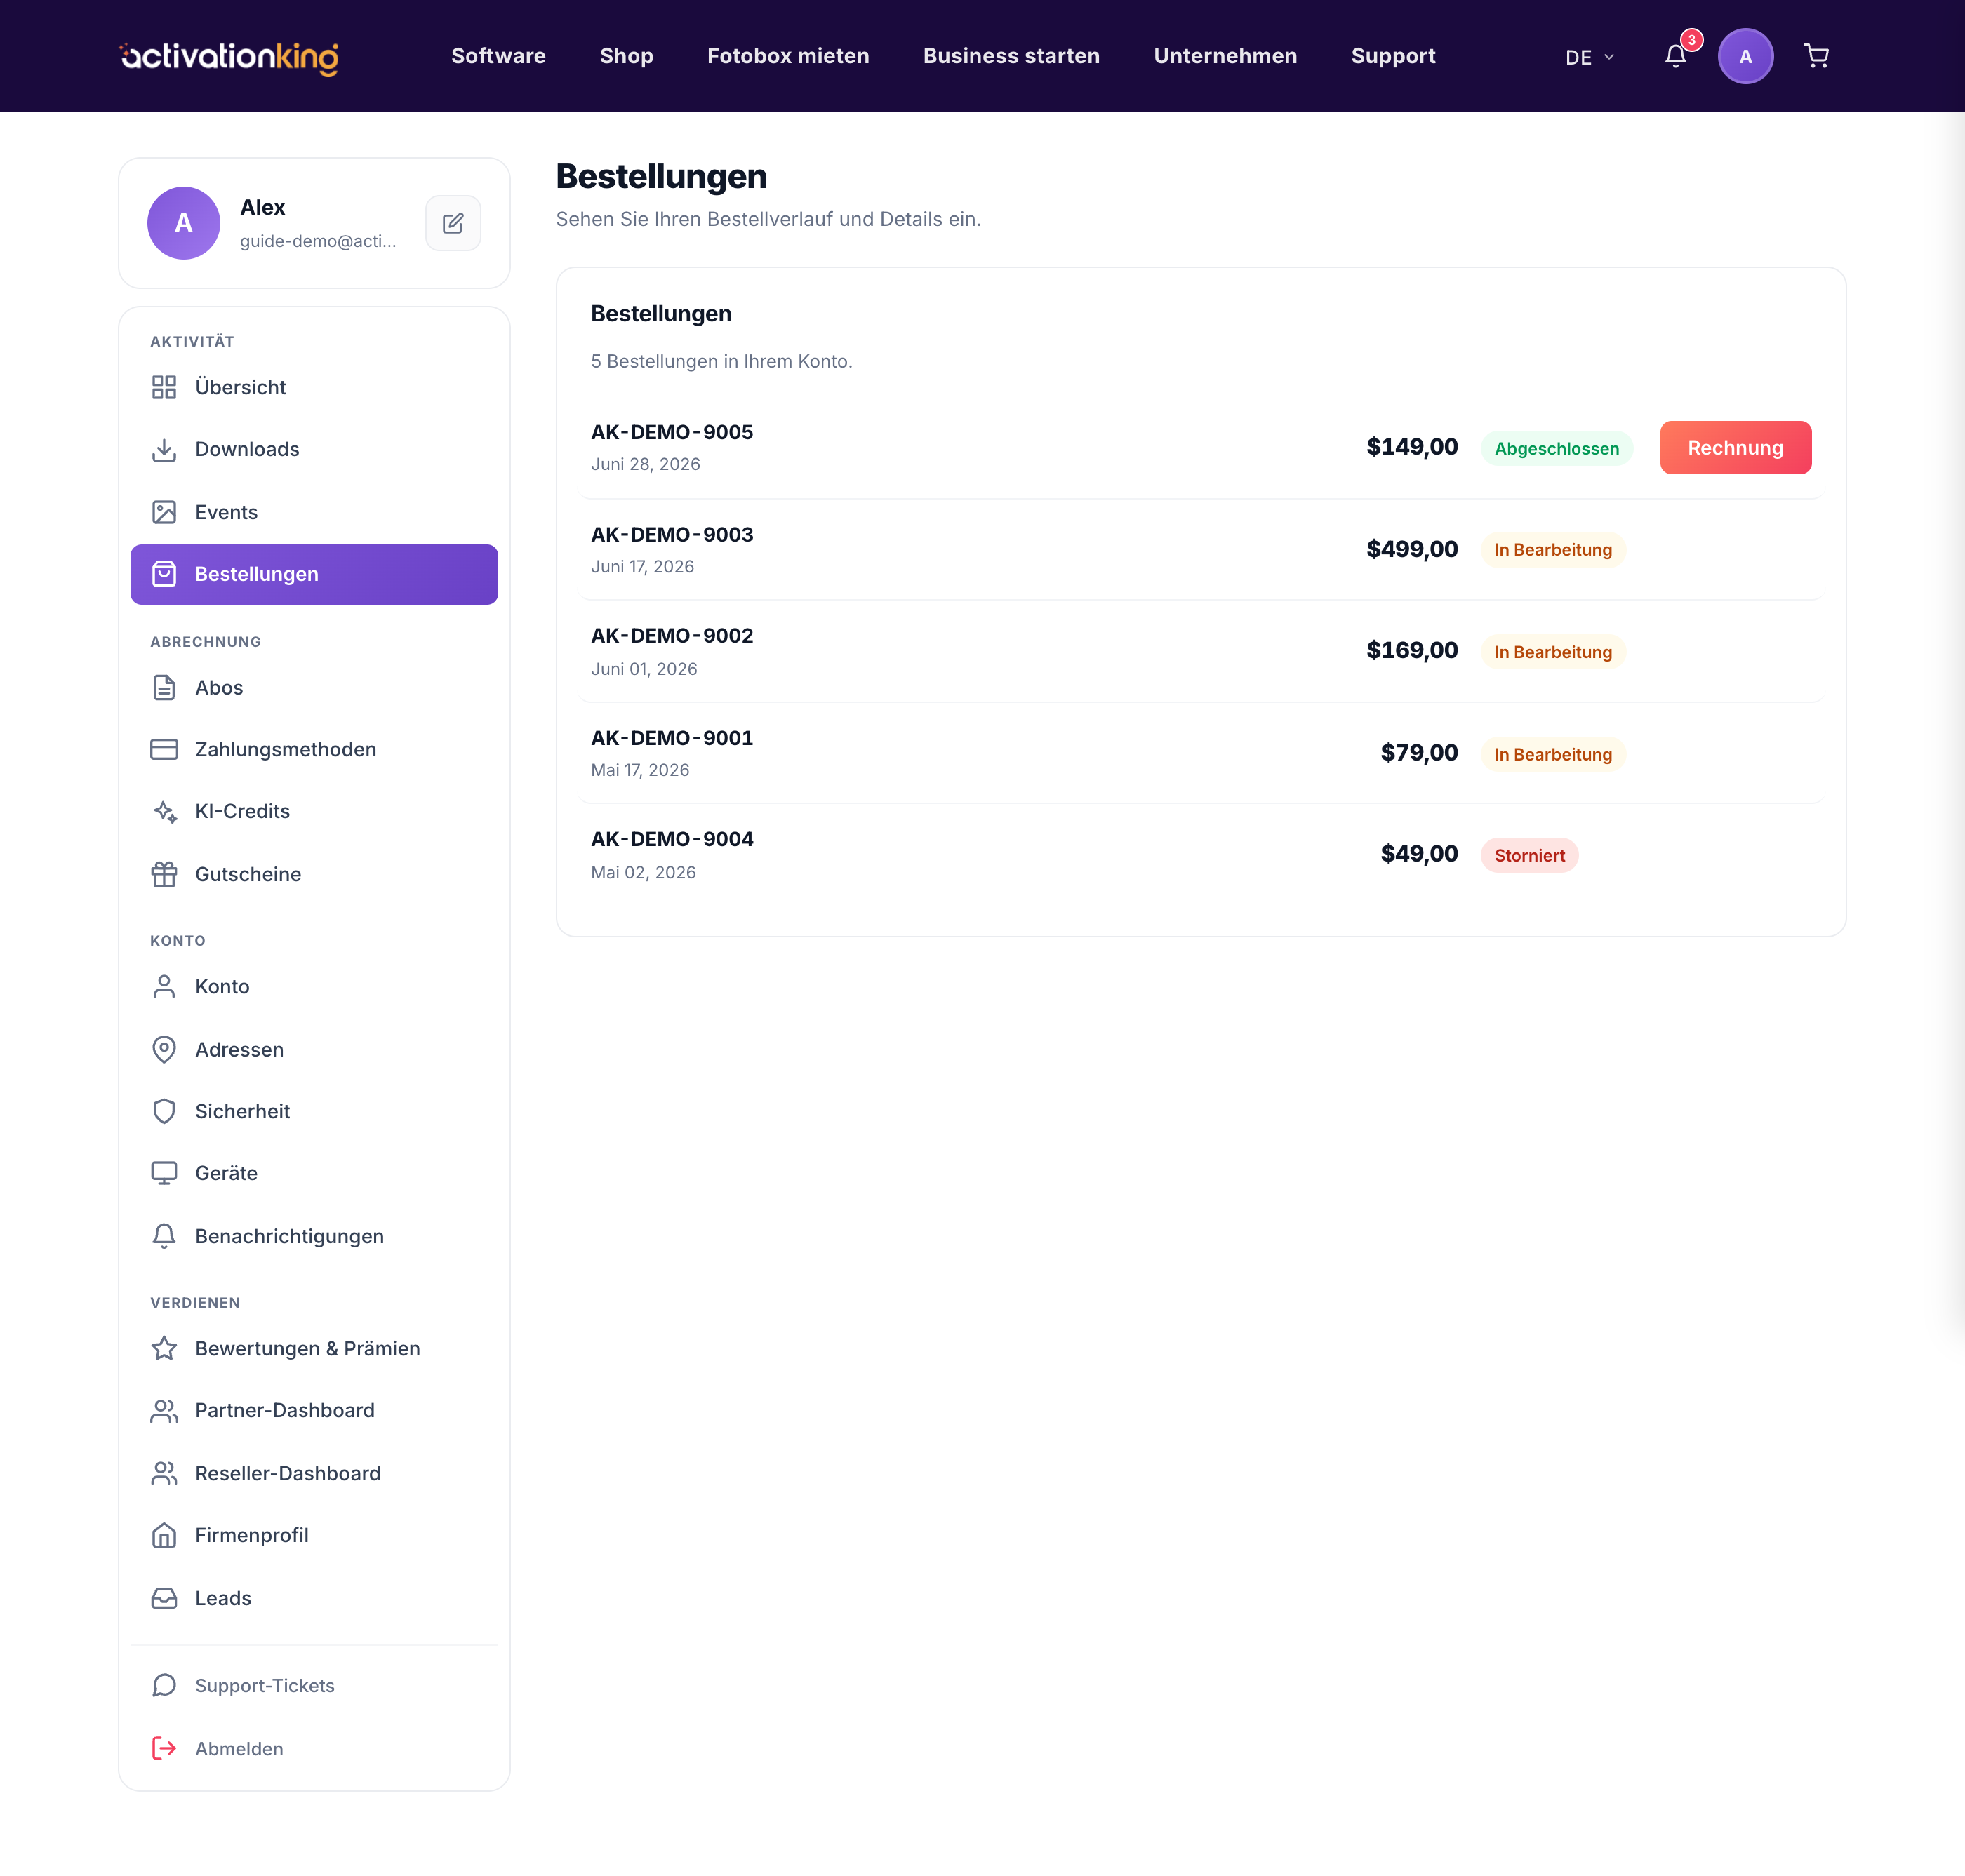The height and width of the screenshot is (1876, 1965).
Task: Click the Abgeschlossen status badge
Action: tap(1556, 448)
